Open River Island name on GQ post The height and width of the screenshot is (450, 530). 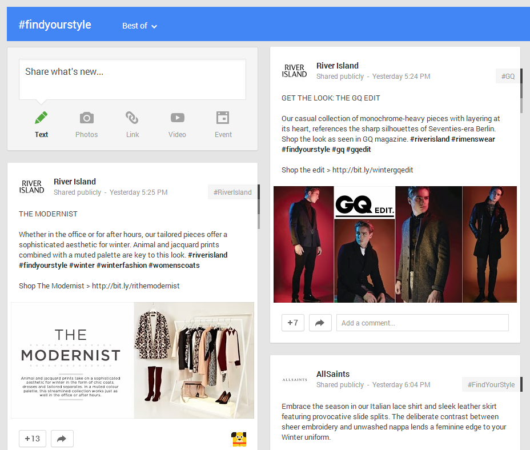pos(338,66)
